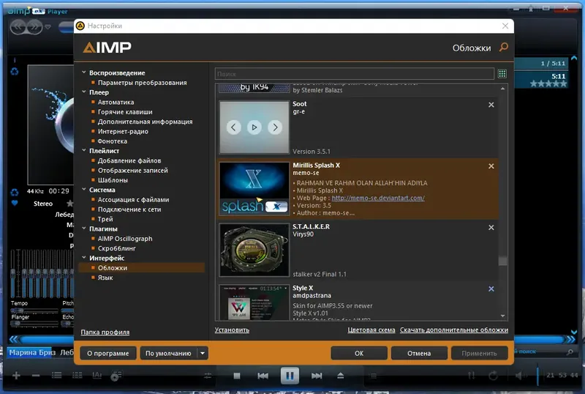Viewport: 585px width, 394px height.
Task: Collapse the Плейлист tree section
Action: [x=84, y=150]
